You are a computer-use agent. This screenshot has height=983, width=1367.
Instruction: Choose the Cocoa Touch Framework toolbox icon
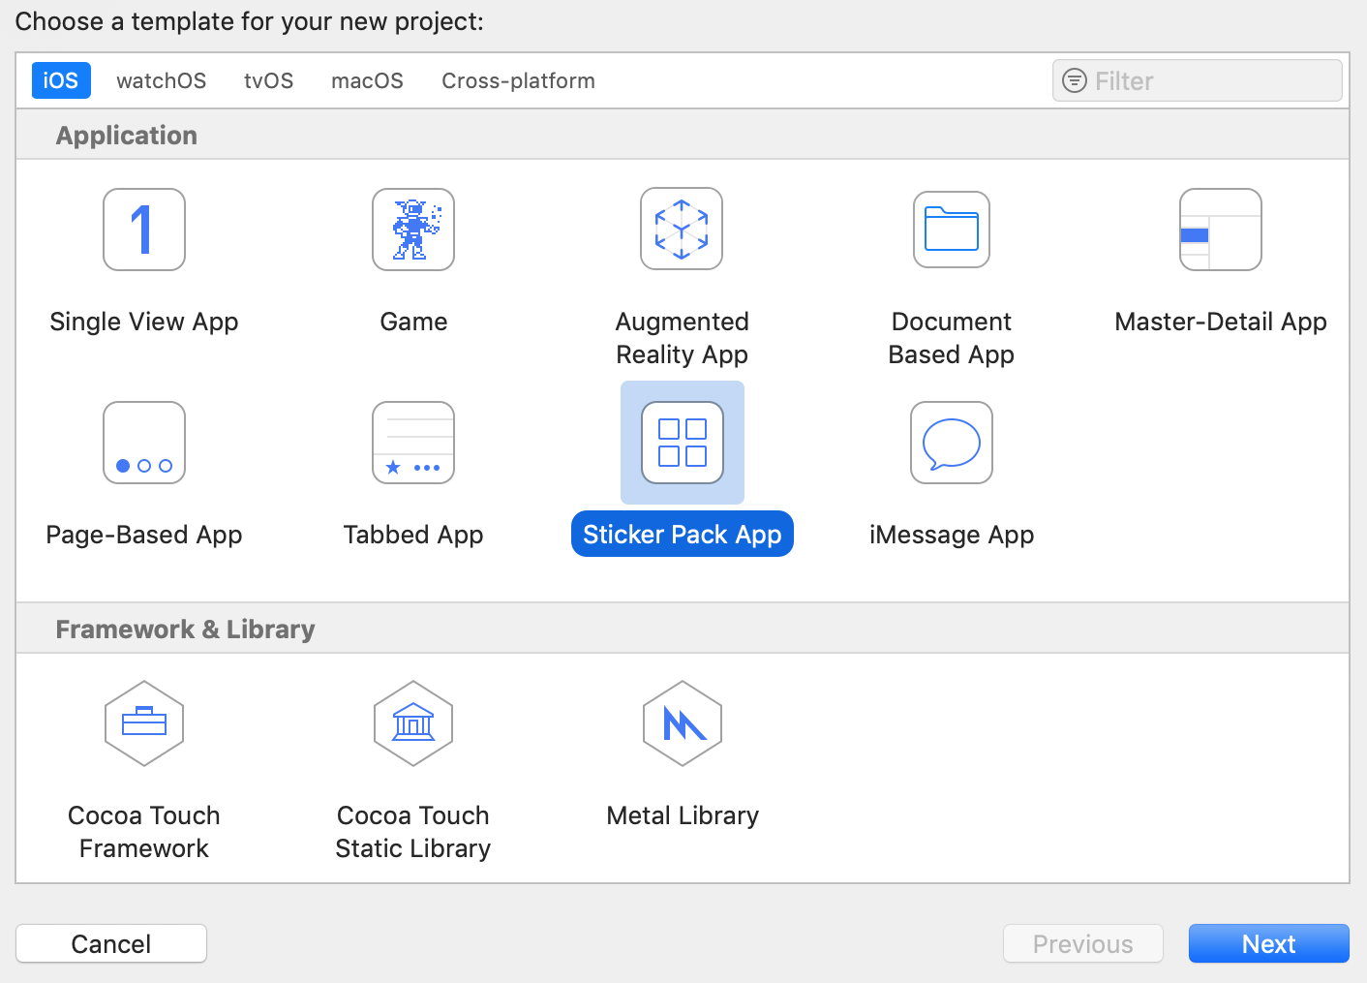tap(144, 723)
